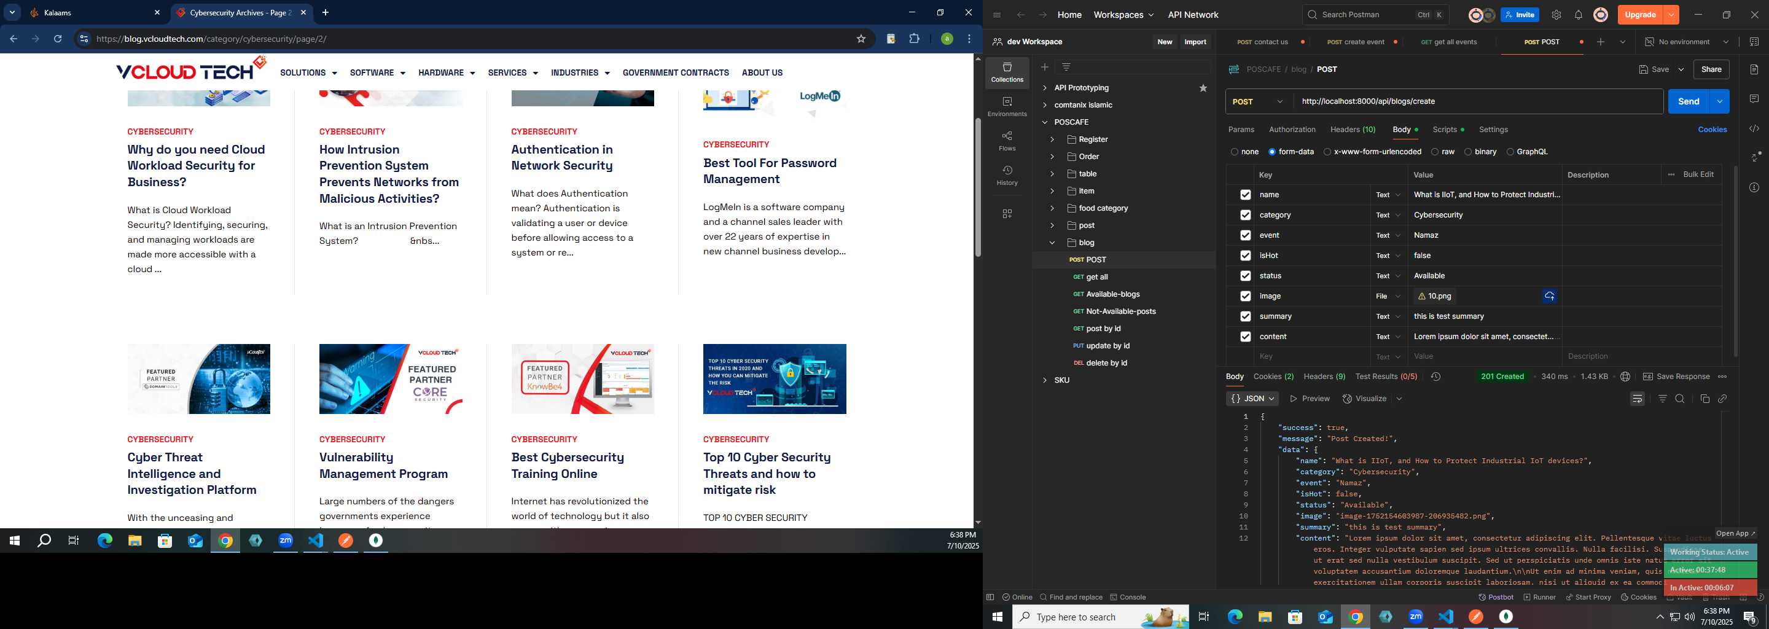This screenshot has height=629, width=1769.
Task: Open Collections in Postman sidebar
Action: (1007, 72)
